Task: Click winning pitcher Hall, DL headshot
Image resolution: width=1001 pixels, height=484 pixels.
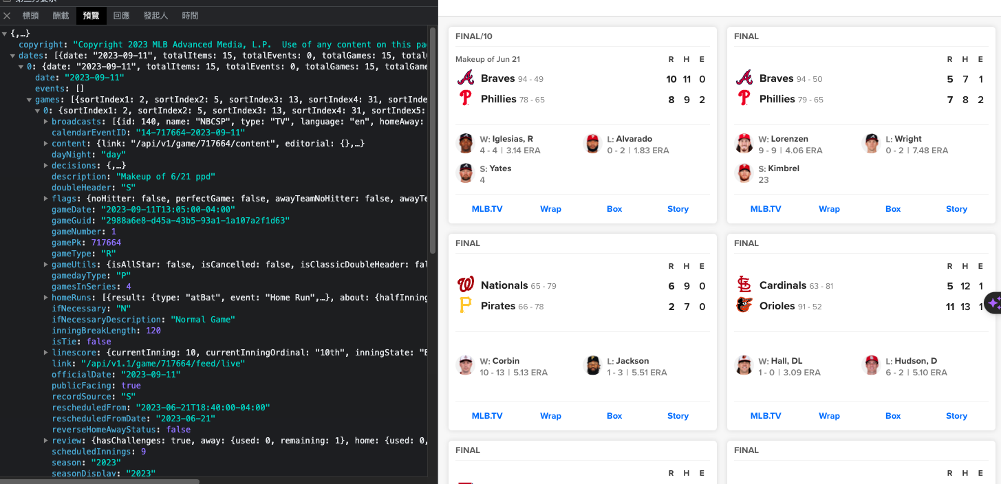Action: point(744,365)
